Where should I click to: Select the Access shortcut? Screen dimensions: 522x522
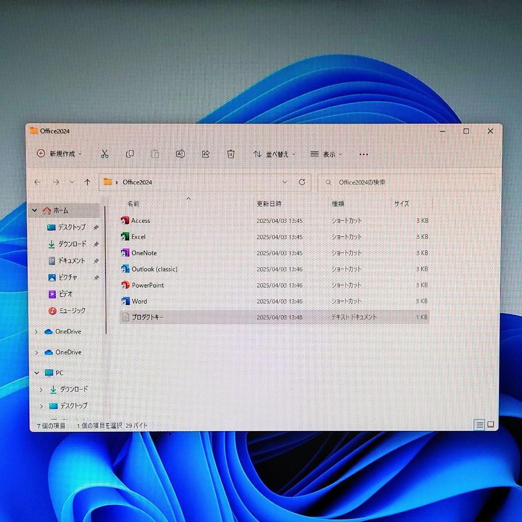[x=140, y=220]
